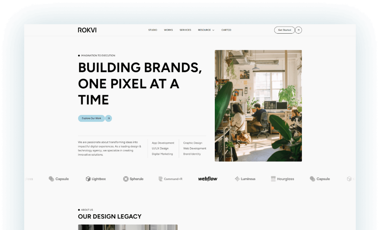Click the Capsule logo on the left
Image resolution: width=380 pixels, height=230 pixels.
point(59,179)
